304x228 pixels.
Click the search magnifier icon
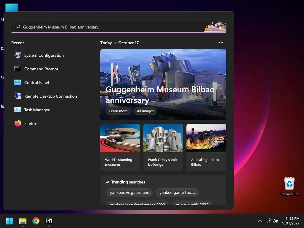click(18, 27)
